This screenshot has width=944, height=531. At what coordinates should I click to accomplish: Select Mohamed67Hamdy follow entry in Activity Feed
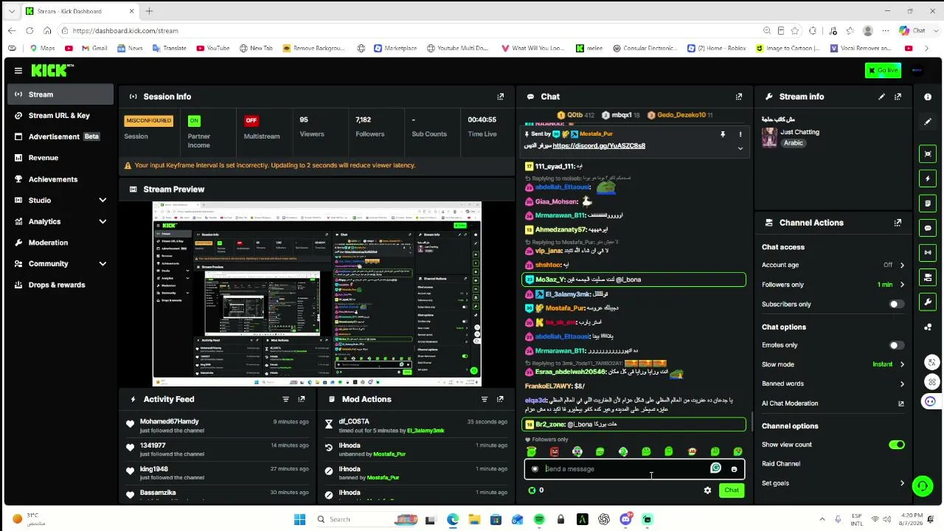click(218, 426)
